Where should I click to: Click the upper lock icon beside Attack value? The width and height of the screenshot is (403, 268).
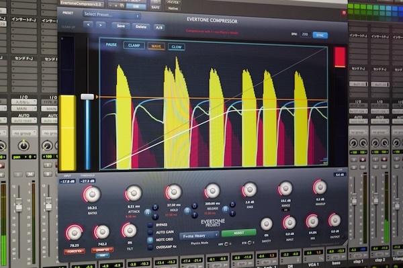coord(155,207)
